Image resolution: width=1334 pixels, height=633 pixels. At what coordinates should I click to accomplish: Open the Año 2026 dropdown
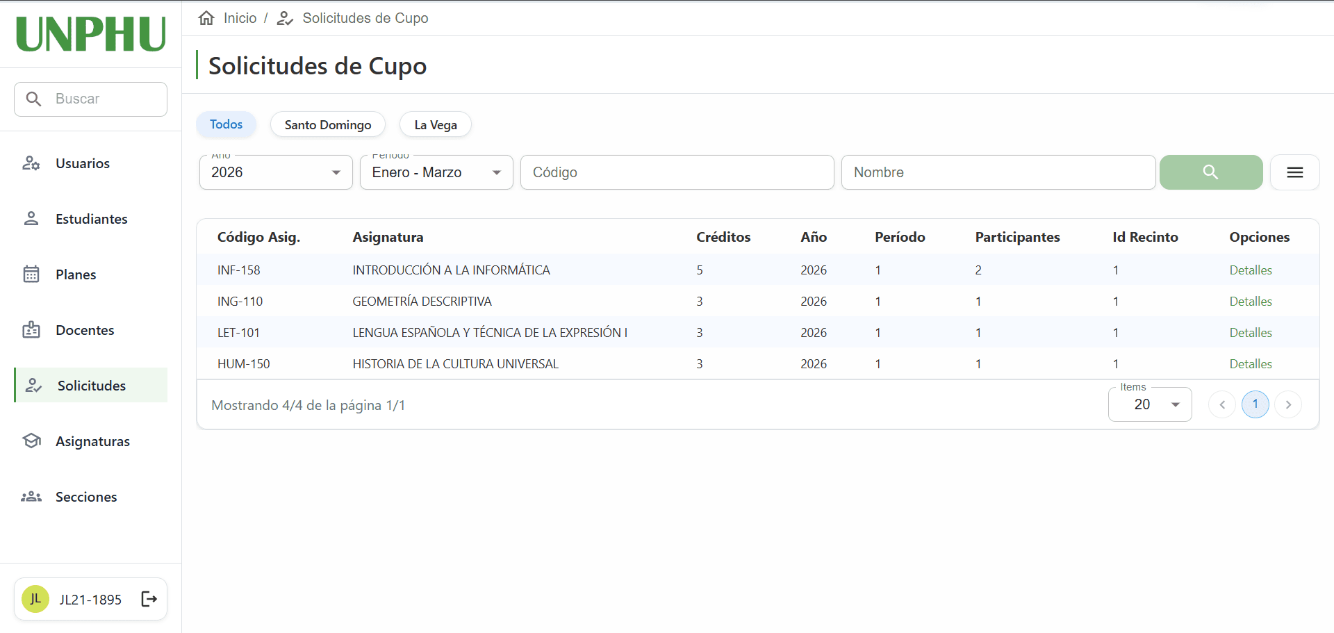pyautogui.click(x=276, y=172)
